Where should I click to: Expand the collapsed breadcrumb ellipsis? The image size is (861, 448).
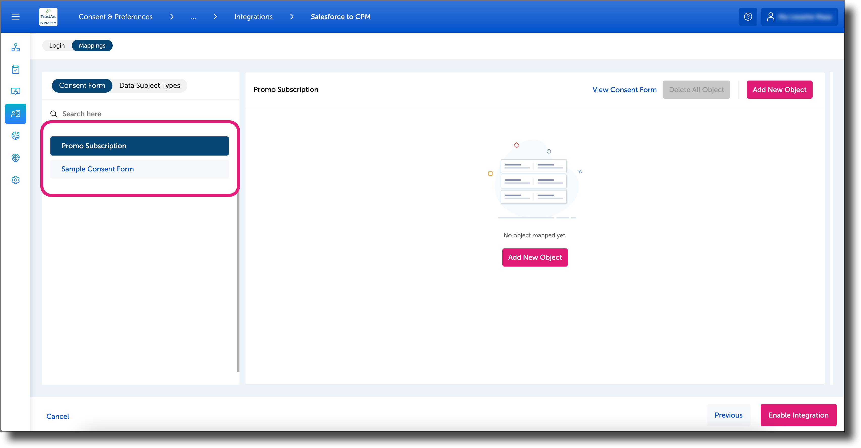coord(193,17)
